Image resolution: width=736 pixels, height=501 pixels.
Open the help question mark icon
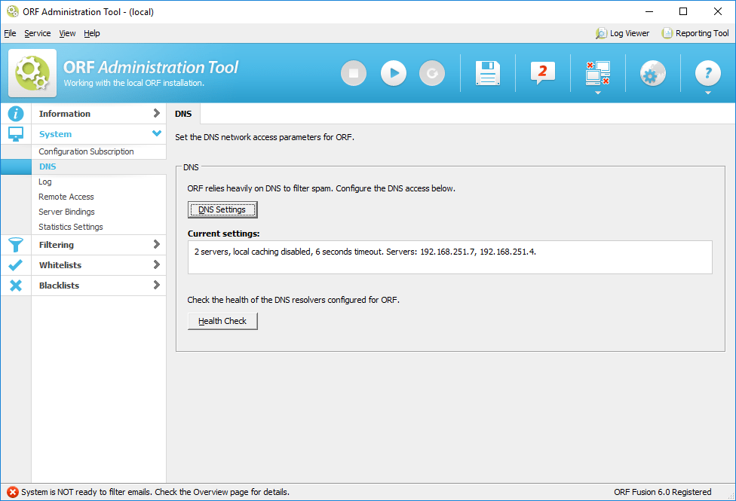708,73
